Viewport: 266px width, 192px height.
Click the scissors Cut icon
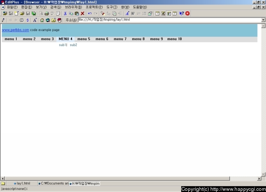(x=65, y=14)
